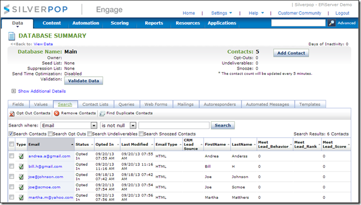Enable Search Opt Outs checkbox
Screen dimensions: 361x205
coord(50,134)
